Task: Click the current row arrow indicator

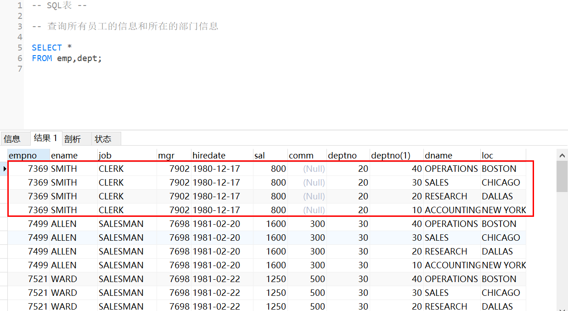Action: tap(4, 169)
